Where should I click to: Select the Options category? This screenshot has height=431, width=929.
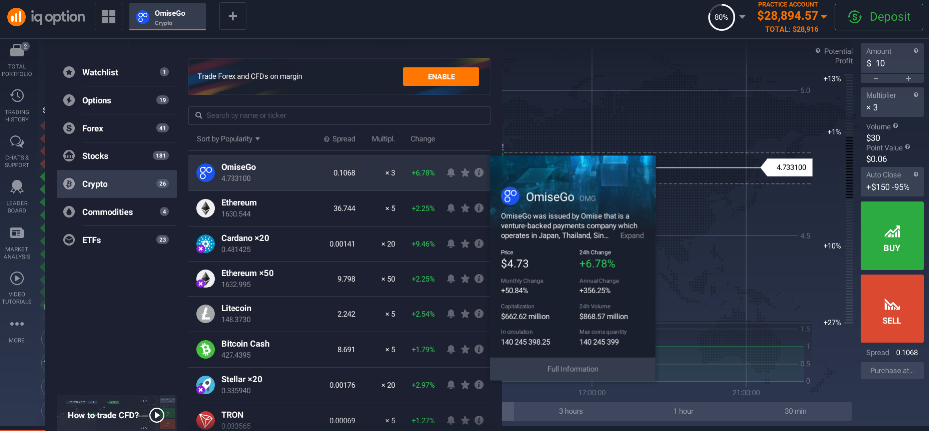coord(117,100)
